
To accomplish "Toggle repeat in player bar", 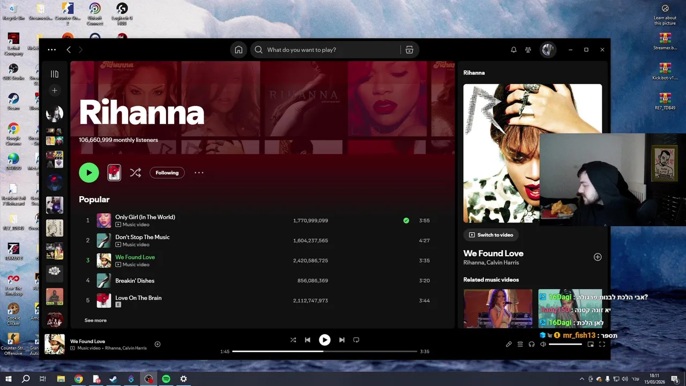I will [356, 340].
